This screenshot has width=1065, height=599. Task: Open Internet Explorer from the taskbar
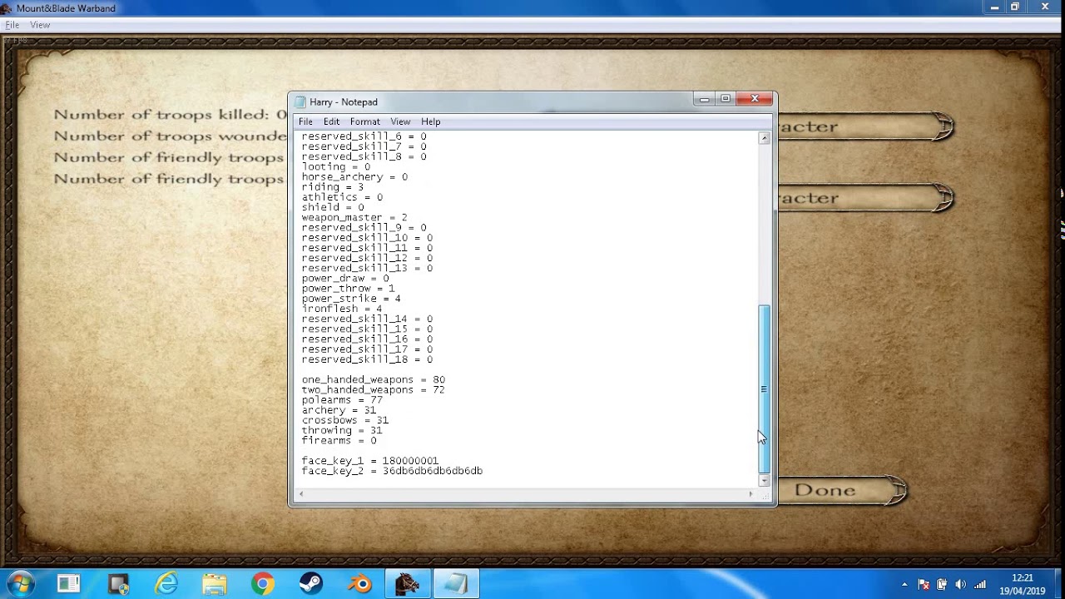pos(166,584)
